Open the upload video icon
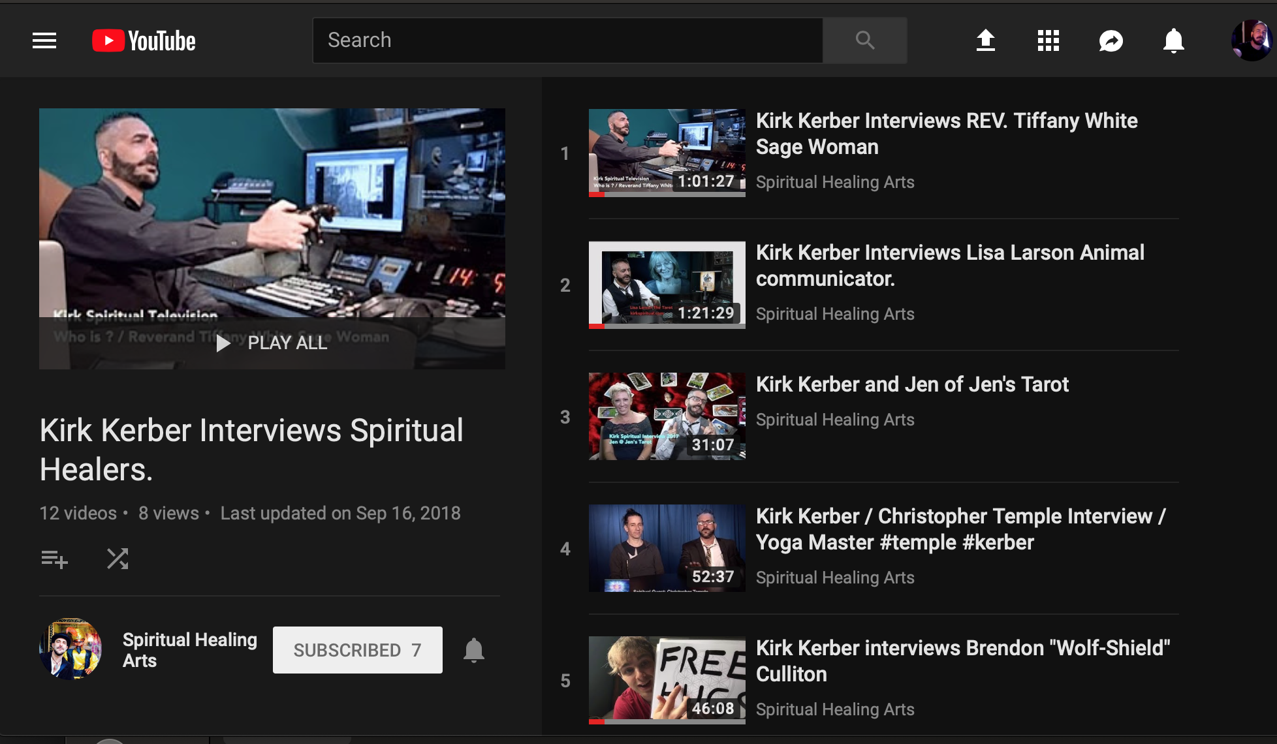Screen dimensions: 1277x744 (x=985, y=40)
